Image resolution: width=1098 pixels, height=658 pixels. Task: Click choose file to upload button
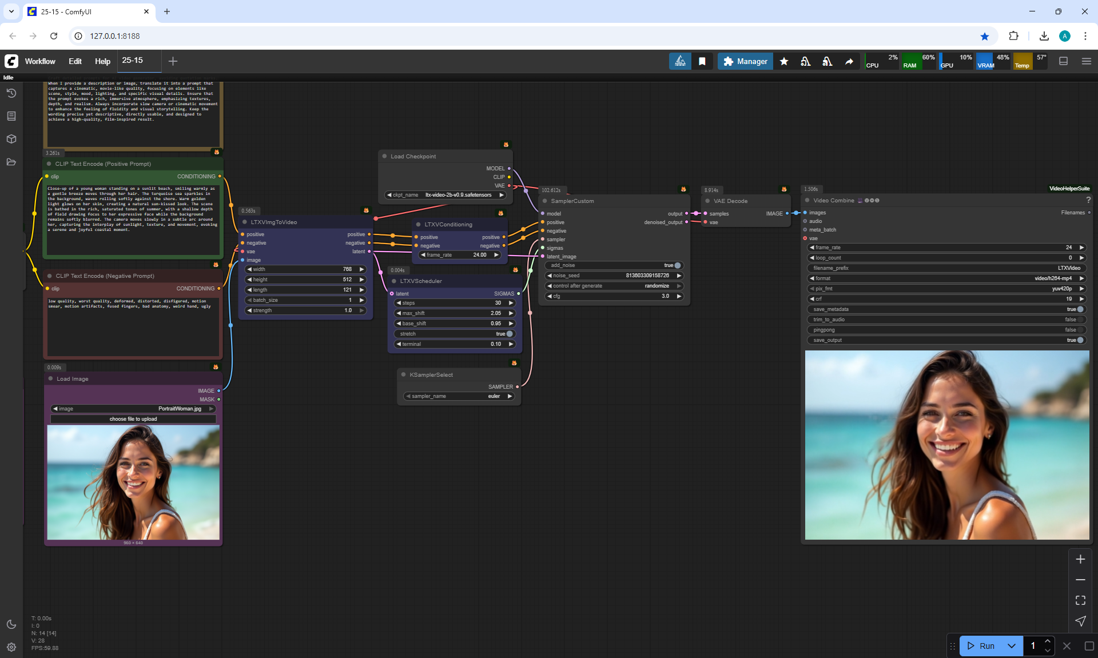tap(133, 419)
